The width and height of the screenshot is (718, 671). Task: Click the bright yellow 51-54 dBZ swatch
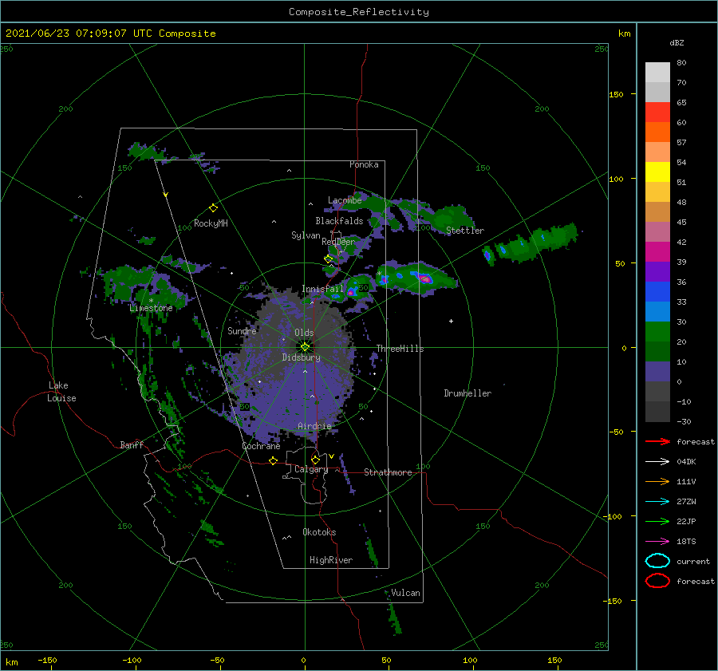(x=657, y=172)
